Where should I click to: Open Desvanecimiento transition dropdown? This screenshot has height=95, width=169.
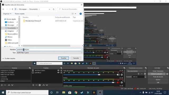(x=136, y=71)
